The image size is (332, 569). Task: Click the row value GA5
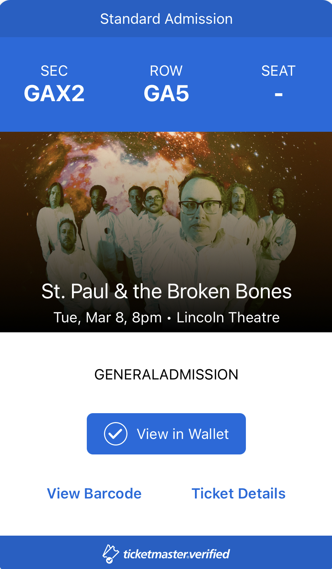(166, 94)
